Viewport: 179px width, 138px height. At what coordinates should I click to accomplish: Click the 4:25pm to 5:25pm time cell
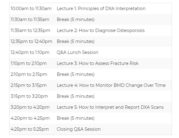pyautogui.click(x=30, y=129)
